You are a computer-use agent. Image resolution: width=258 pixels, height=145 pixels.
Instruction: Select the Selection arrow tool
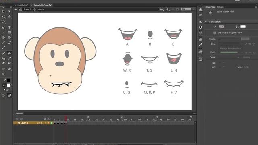coord(3,12)
